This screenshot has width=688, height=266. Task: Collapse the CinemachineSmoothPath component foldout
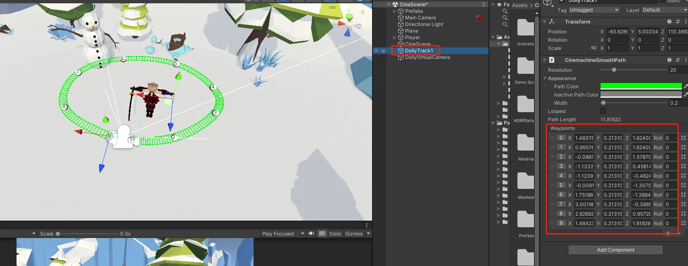(544, 60)
